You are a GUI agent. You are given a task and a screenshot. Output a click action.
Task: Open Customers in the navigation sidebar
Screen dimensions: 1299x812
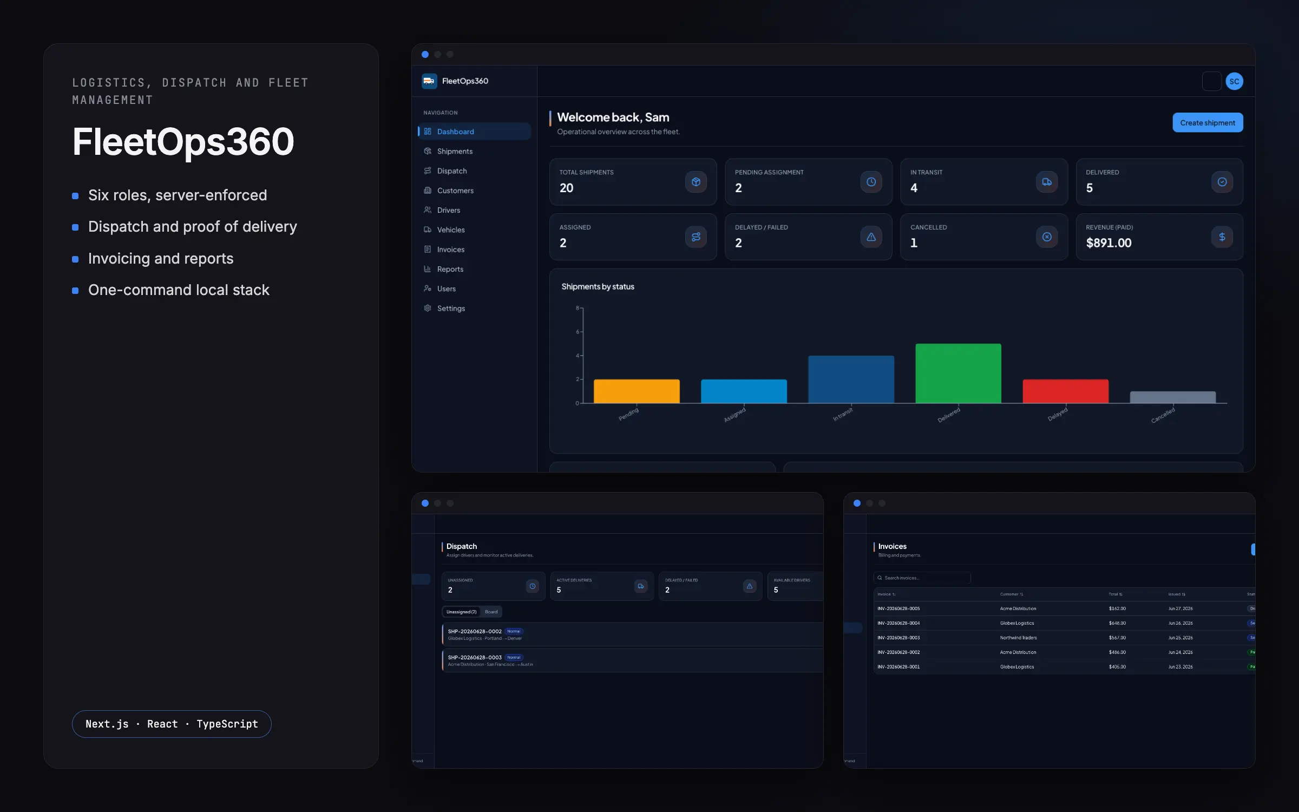point(474,191)
